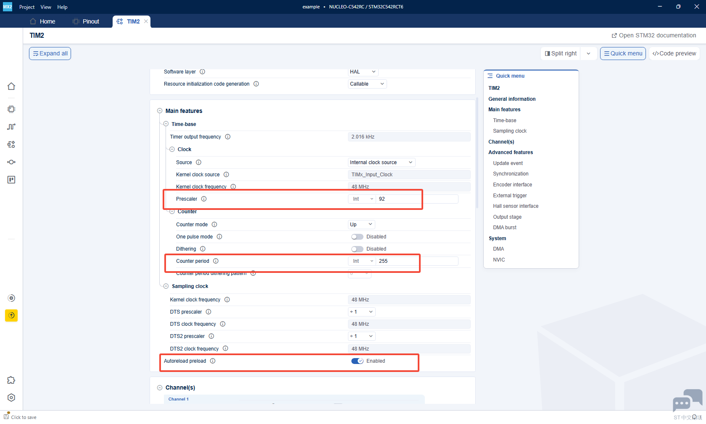This screenshot has width=706, height=424.
Task: Click the Prescaler value field
Action: coord(417,199)
